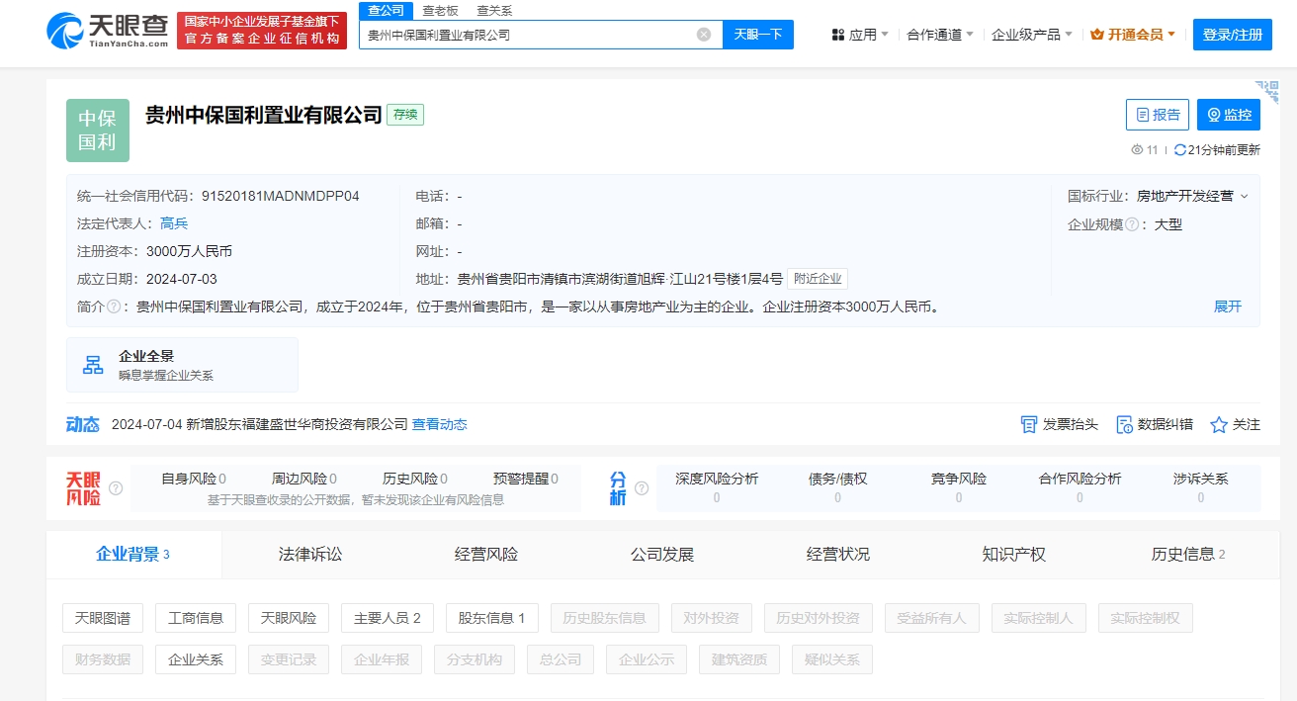Expand the 合作通道 dropdown
Image resolution: width=1297 pixels, height=701 pixels.
pyautogui.click(x=940, y=35)
